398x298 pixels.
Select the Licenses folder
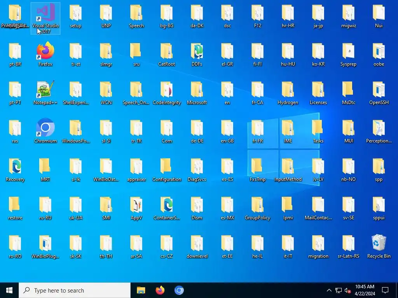tap(318, 93)
